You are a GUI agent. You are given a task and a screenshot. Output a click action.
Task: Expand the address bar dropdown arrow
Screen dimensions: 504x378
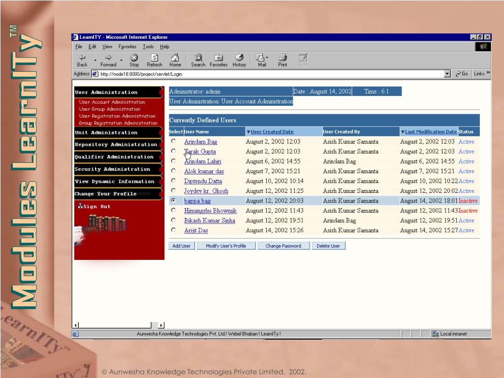click(x=447, y=74)
